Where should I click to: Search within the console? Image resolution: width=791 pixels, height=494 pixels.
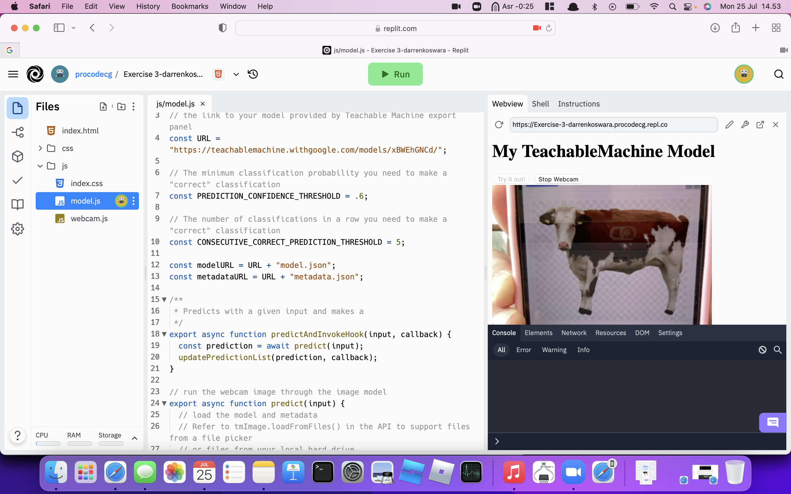pos(778,350)
